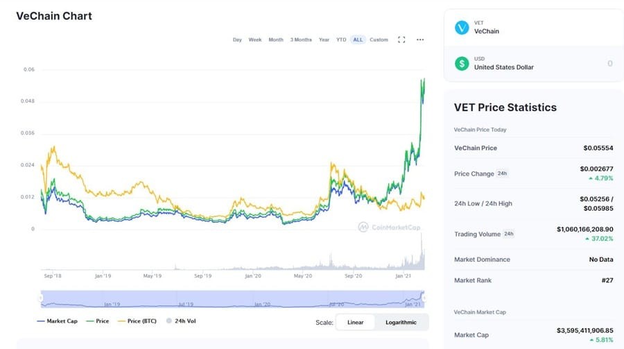Open the 24h Price Change period selector
Image resolution: width=624 pixels, height=349 pixels.
tap(503, 174)
